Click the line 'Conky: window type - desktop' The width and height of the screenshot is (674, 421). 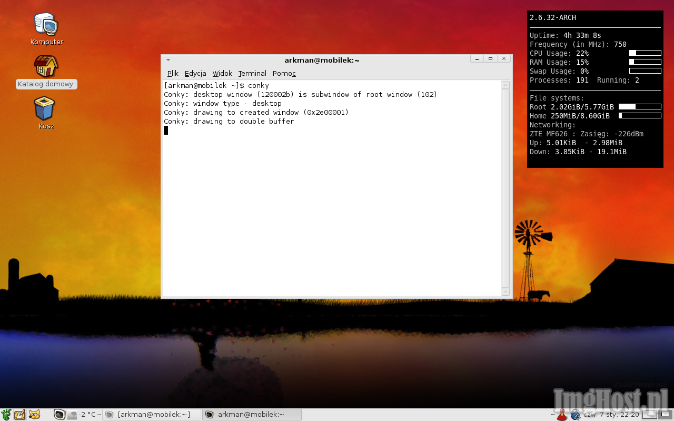223,103
